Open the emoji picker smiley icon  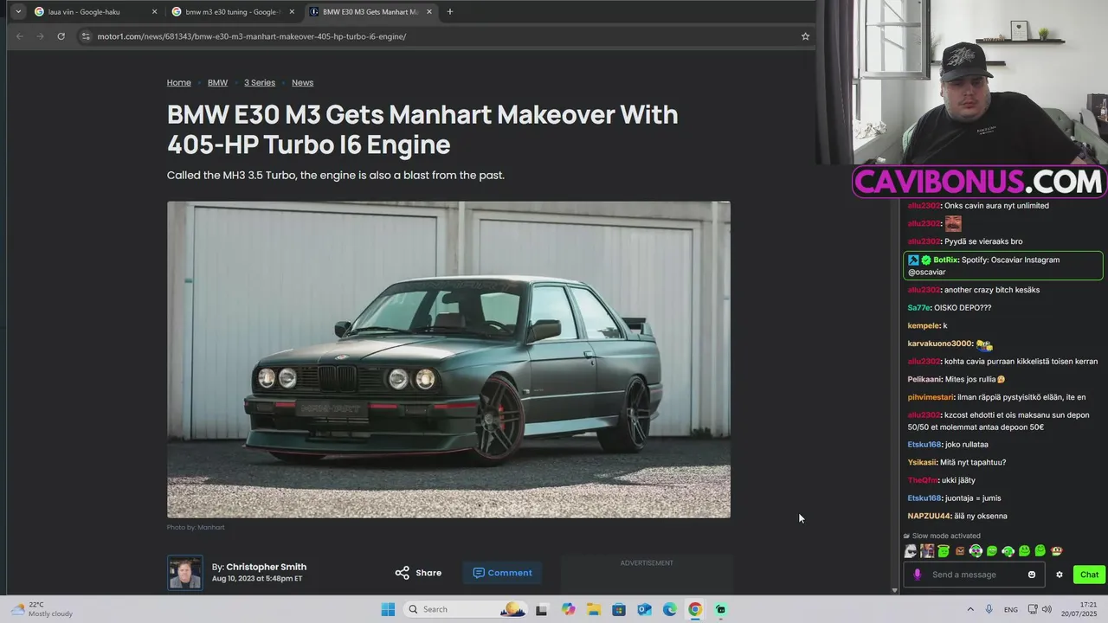coord(1032,575)
